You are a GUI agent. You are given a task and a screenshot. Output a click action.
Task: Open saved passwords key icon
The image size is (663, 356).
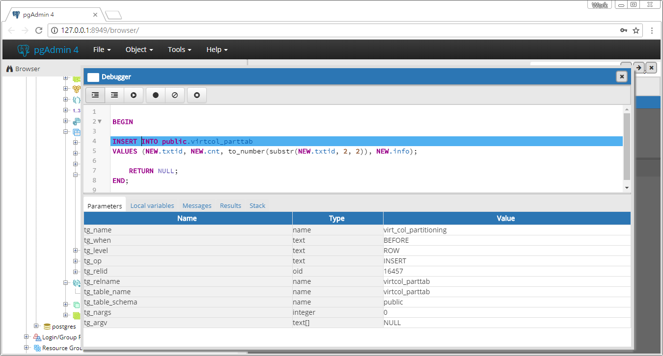coord(624,30)
